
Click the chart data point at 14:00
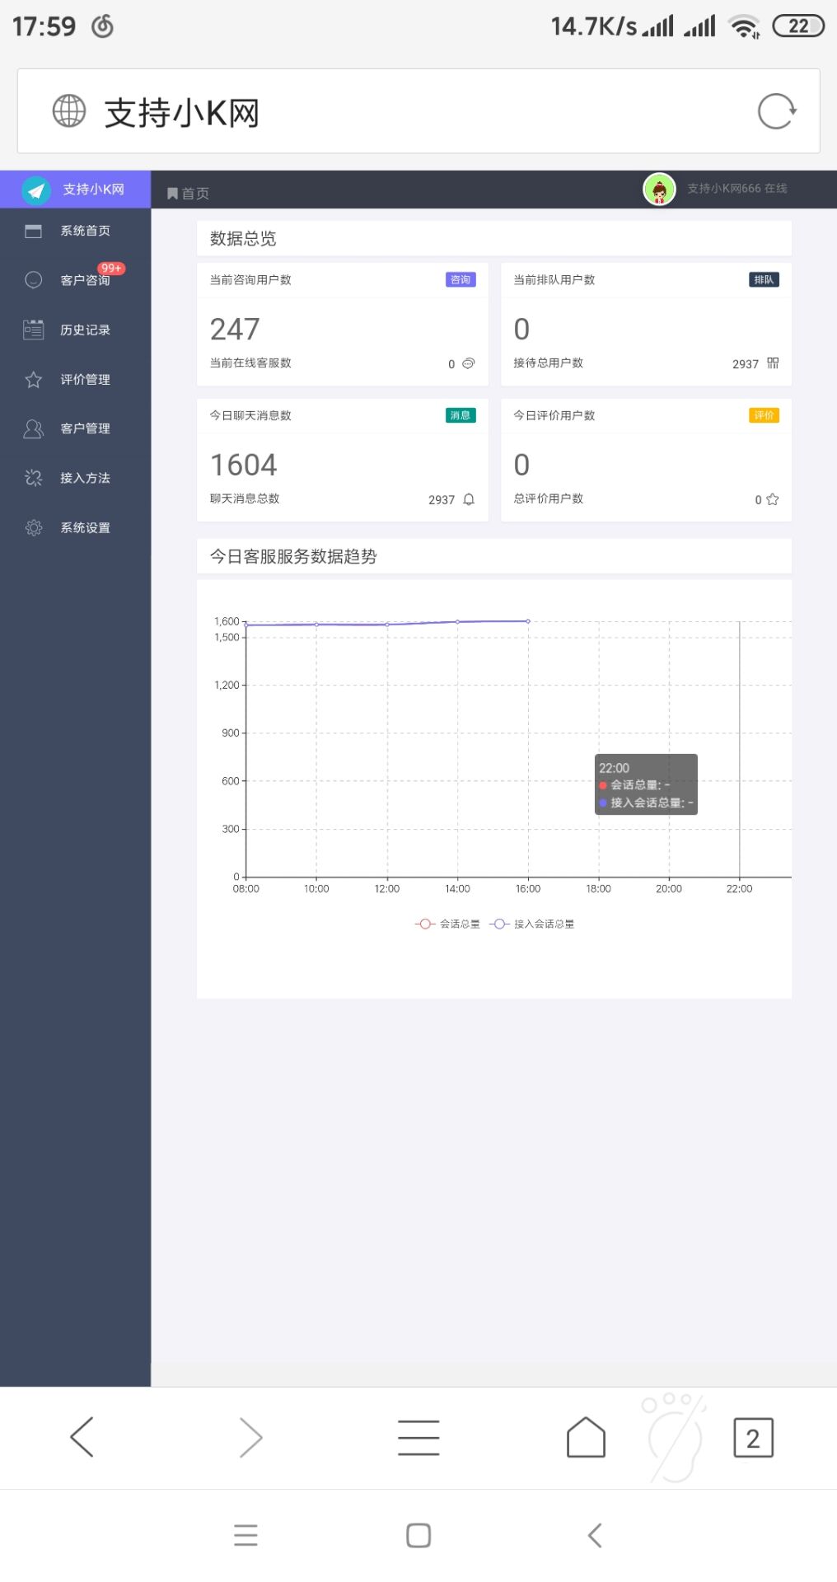457,622
